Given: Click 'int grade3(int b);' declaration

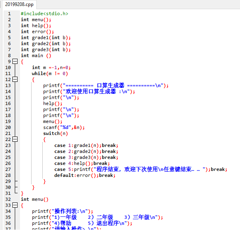Looking at the screenshot, I should pos(46,50).
